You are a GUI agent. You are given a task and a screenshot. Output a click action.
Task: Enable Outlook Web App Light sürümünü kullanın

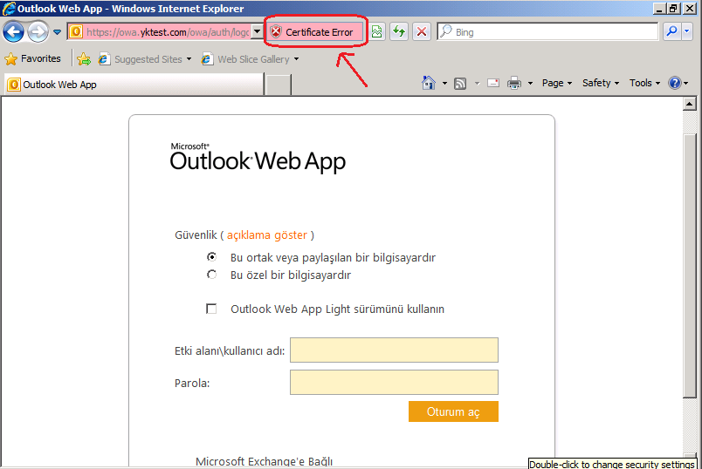point(211,309)
